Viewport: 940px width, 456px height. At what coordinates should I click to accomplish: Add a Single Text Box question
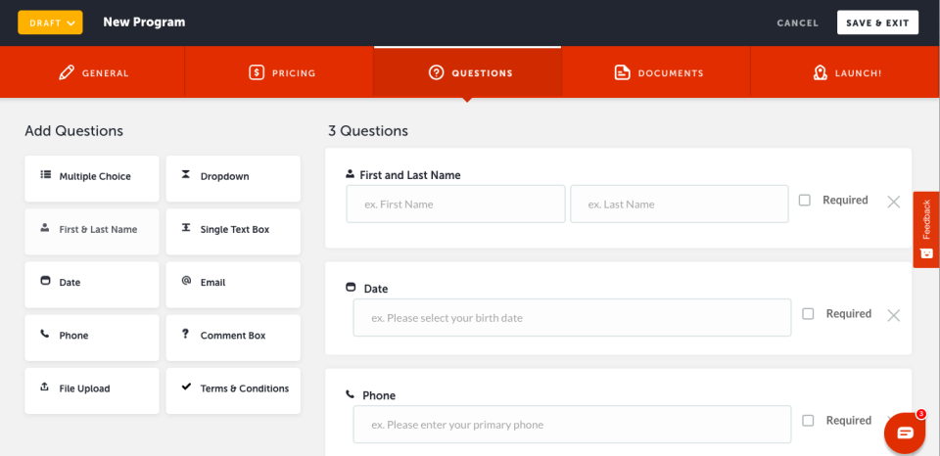pyautogui.click(x=233, y=231)
